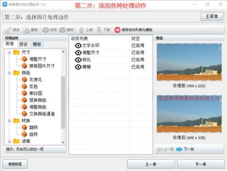Click the 尺寸 folder icon
The image size is (227, 171).
tap(17, 52)
